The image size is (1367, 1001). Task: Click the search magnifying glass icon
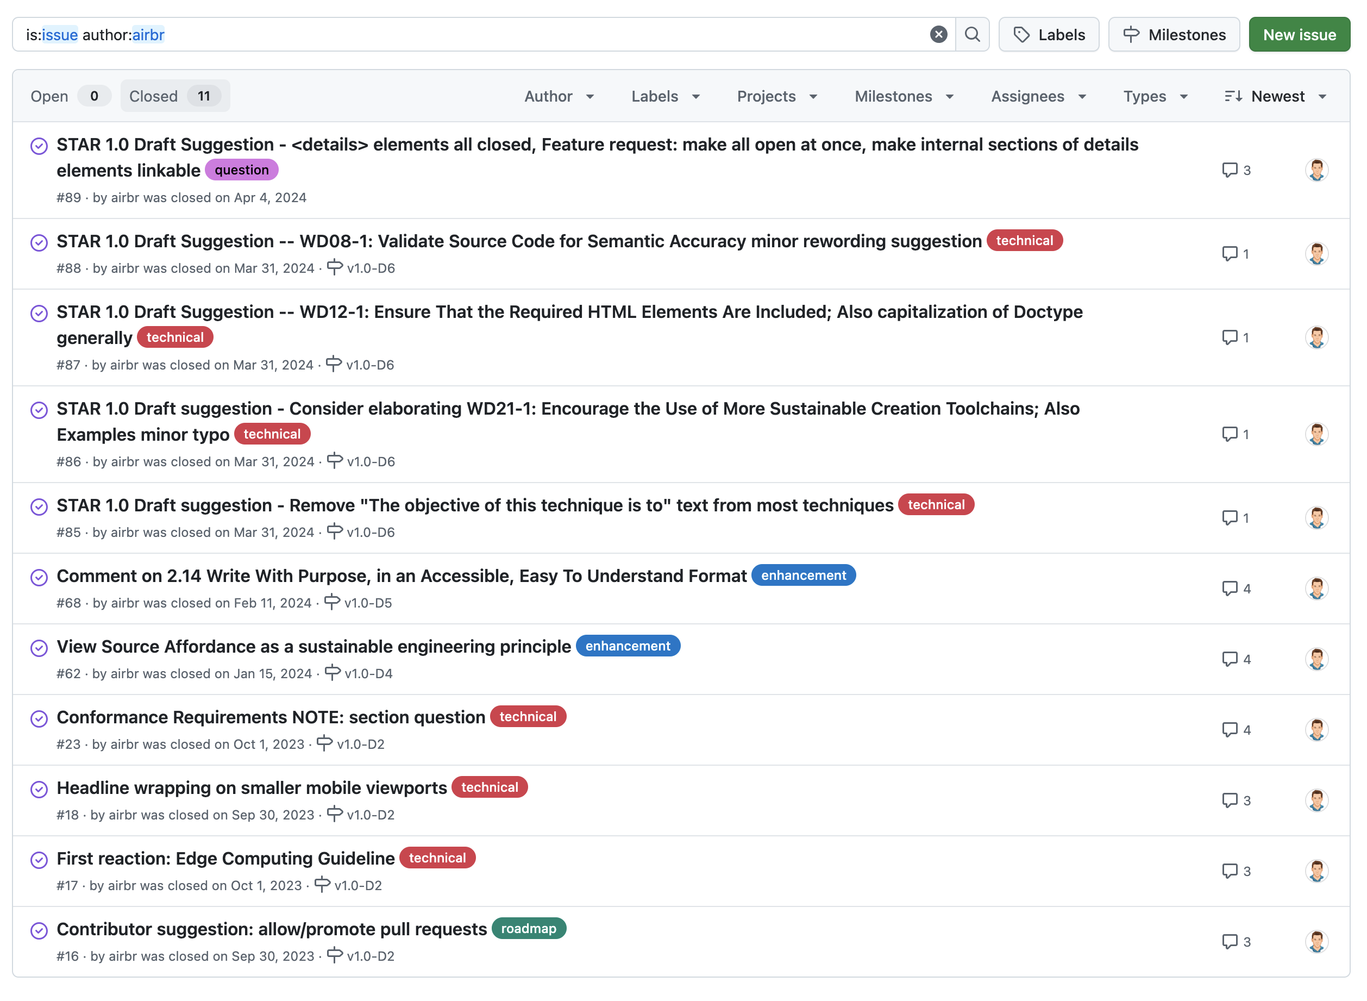pyautogui.click(x=973, y=35)
